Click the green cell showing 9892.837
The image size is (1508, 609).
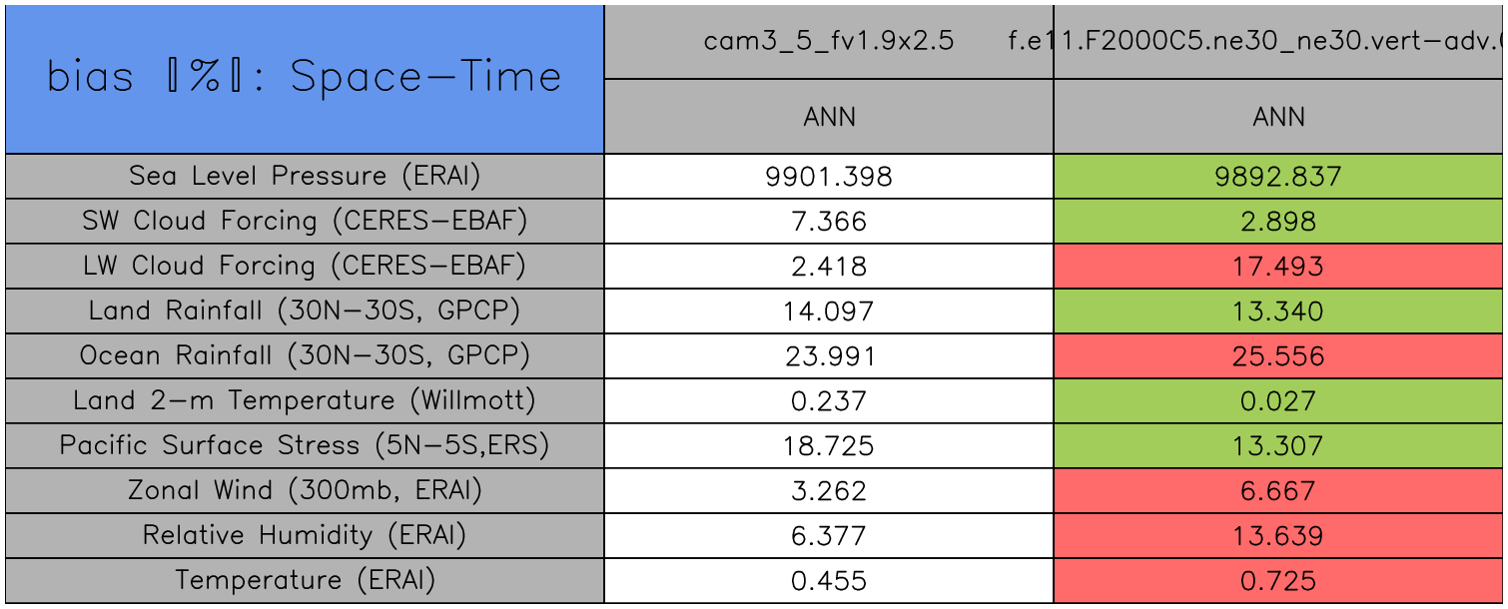tap(1278, 177)
